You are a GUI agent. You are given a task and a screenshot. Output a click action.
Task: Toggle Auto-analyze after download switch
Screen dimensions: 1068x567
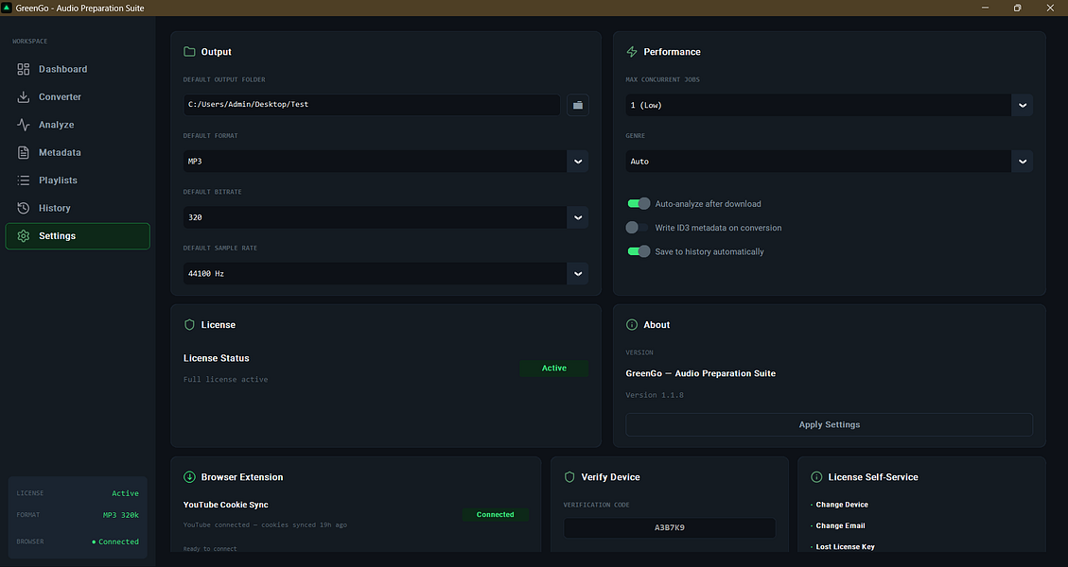click(639, 203)
